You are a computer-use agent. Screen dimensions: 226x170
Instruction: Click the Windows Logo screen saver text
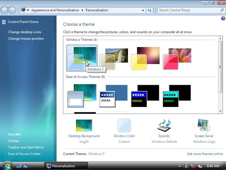point(204,141)
